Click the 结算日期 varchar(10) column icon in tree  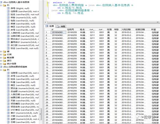tap(8, 98)
